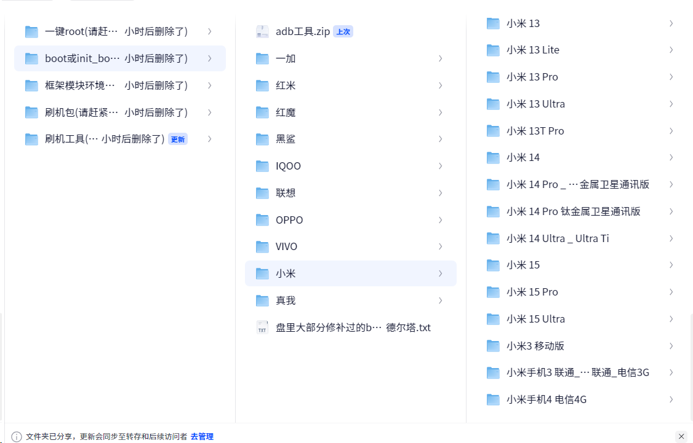
Task: Click folder icon beside 真我
Action: [262, 300]
